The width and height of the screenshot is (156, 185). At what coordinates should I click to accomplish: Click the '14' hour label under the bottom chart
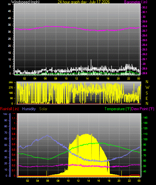coord(88,181)
